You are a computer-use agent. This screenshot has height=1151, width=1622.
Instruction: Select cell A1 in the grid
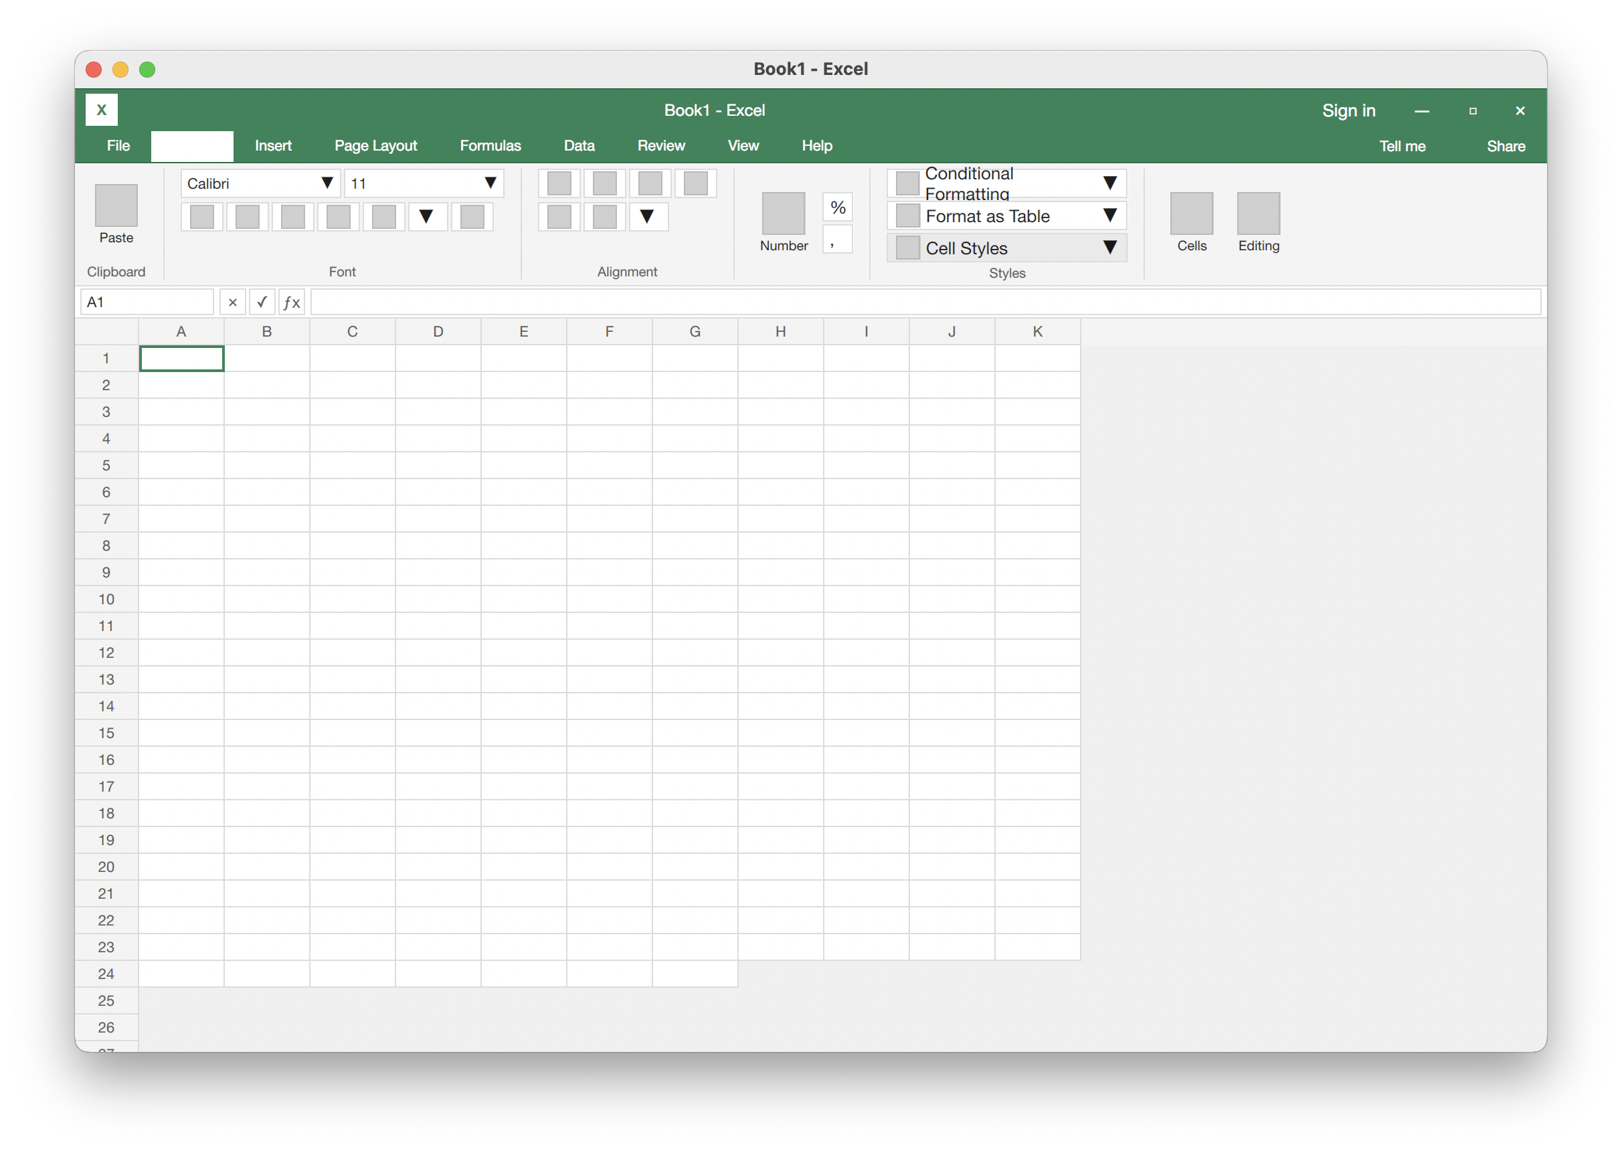tap(181, 359)
